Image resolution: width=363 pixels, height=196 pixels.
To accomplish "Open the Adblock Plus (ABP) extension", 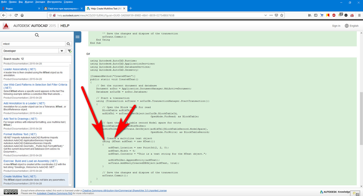I will [x=334, y=15].
